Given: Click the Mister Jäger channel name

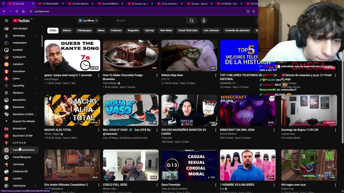Looking at the screenshot, I should coord(52,134).
